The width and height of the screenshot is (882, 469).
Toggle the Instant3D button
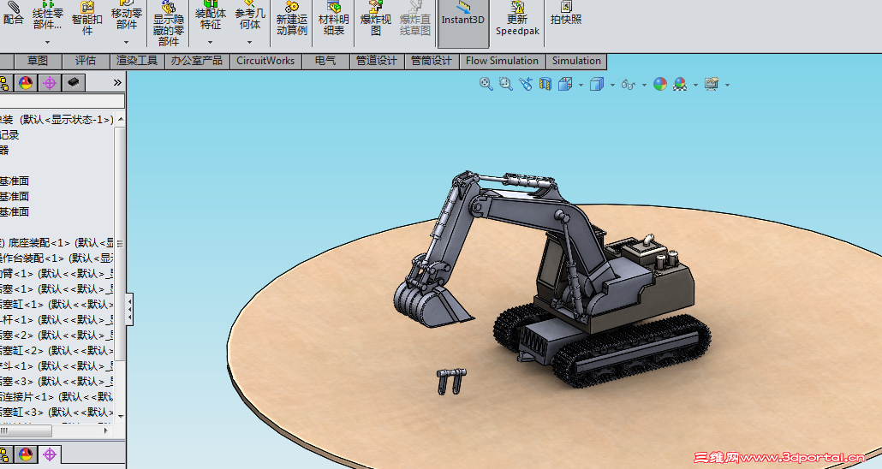[463, 19]
